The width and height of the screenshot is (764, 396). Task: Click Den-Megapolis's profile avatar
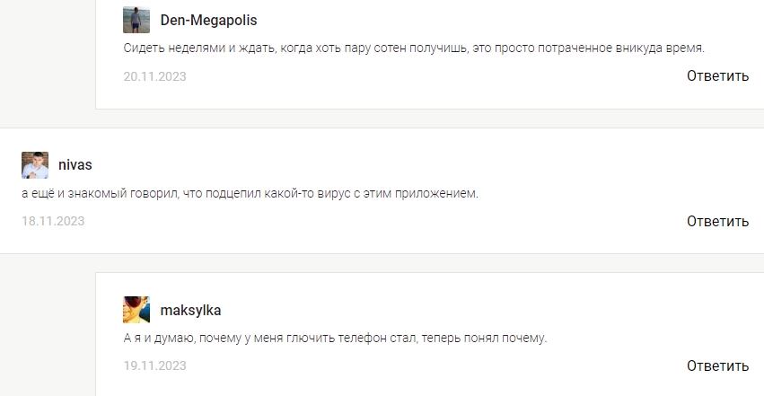136,20
